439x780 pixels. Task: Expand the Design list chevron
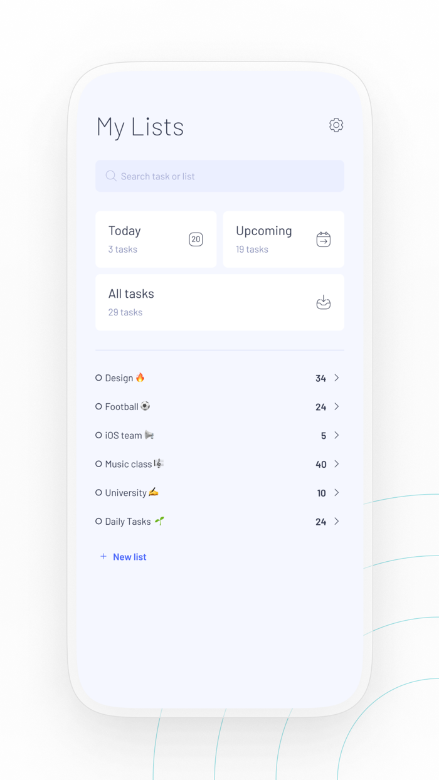pos(337,378)
